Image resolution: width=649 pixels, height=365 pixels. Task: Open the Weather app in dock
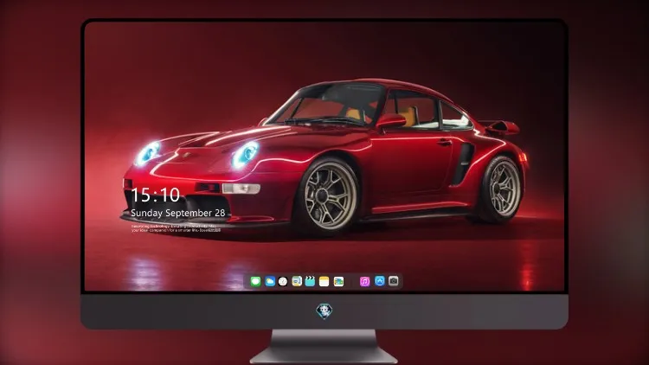point(270,281)
